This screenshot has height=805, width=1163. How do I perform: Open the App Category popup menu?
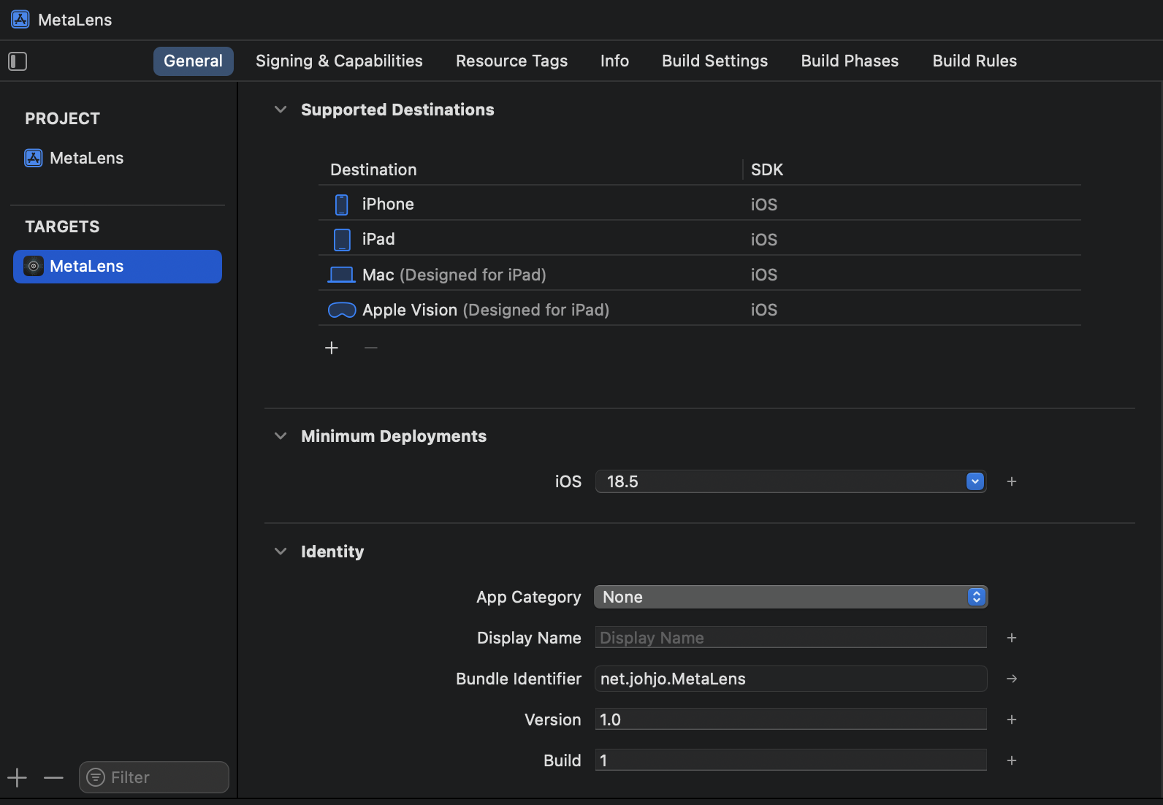791,597
